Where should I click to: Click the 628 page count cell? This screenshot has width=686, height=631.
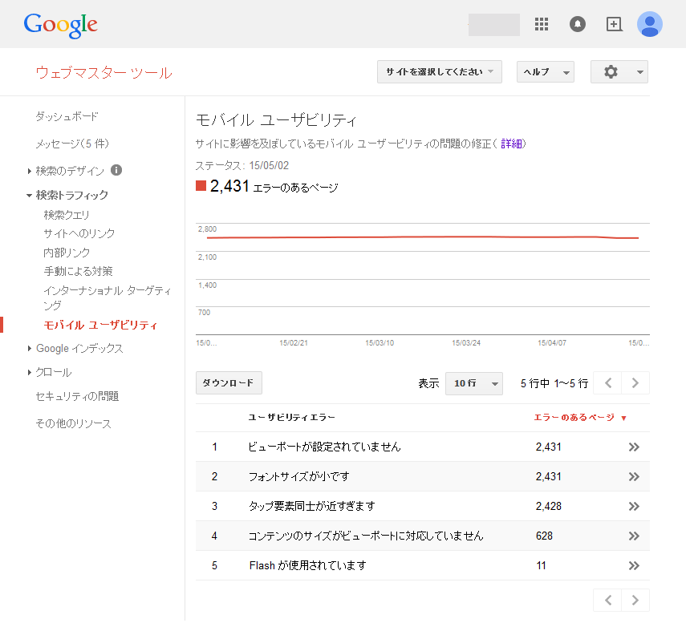544,536
